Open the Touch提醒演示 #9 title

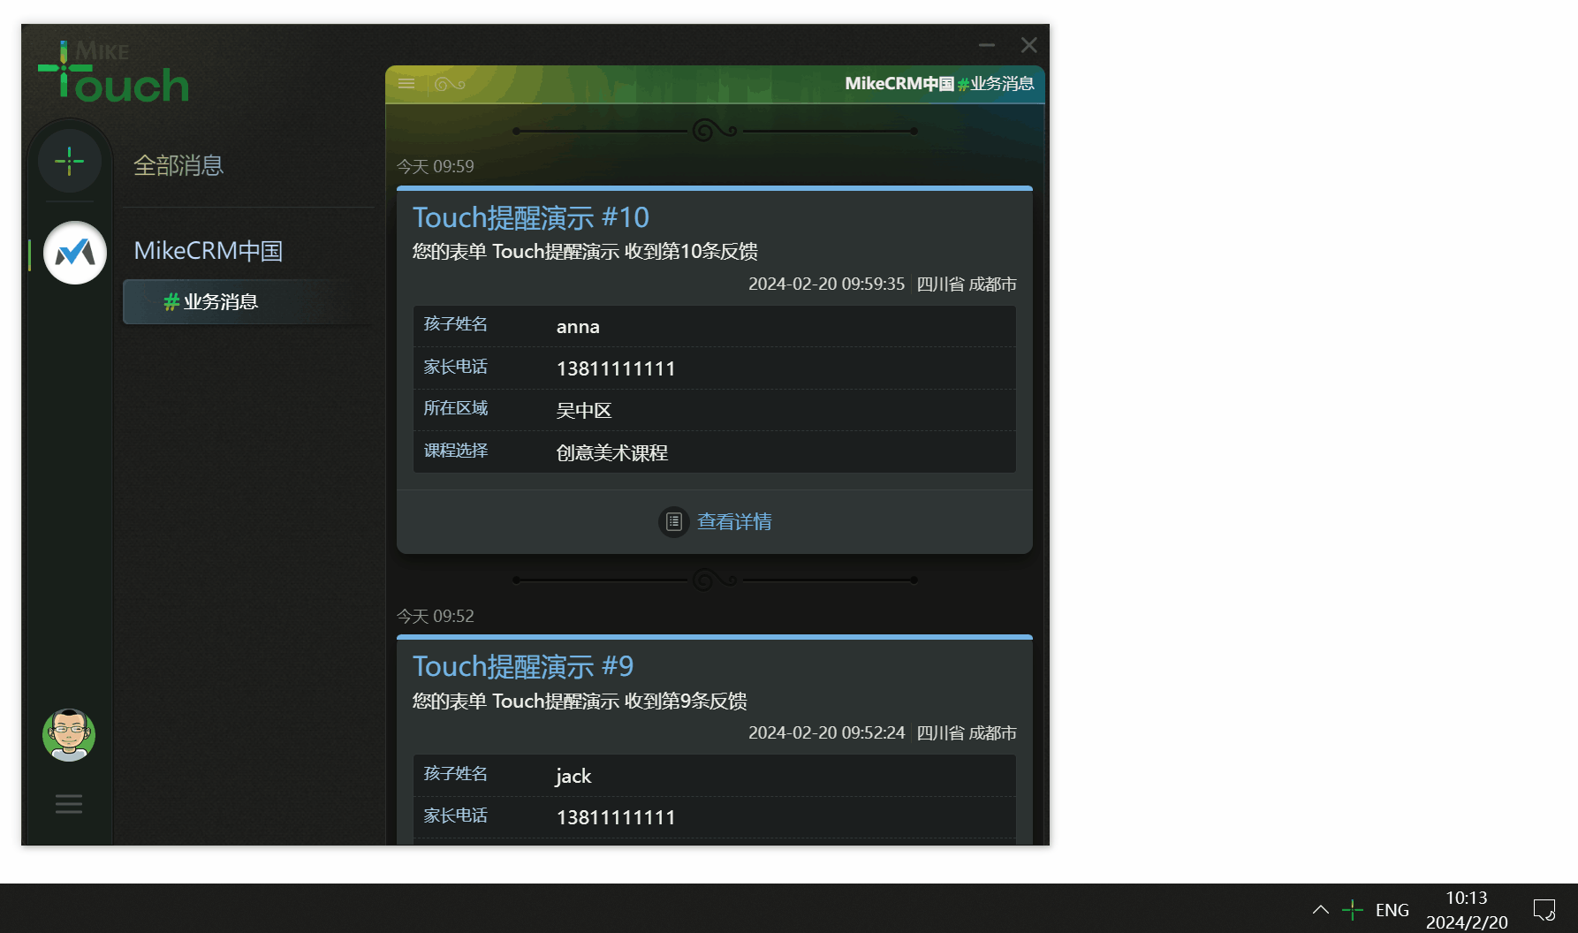pos(523,666)
